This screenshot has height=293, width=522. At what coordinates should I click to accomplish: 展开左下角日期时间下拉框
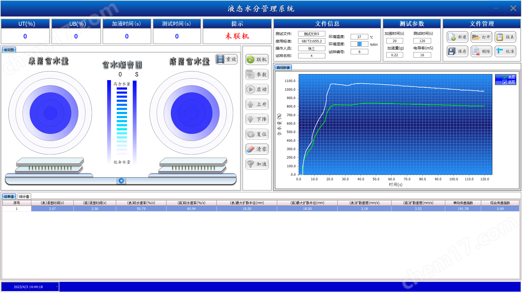pos(56,286)
